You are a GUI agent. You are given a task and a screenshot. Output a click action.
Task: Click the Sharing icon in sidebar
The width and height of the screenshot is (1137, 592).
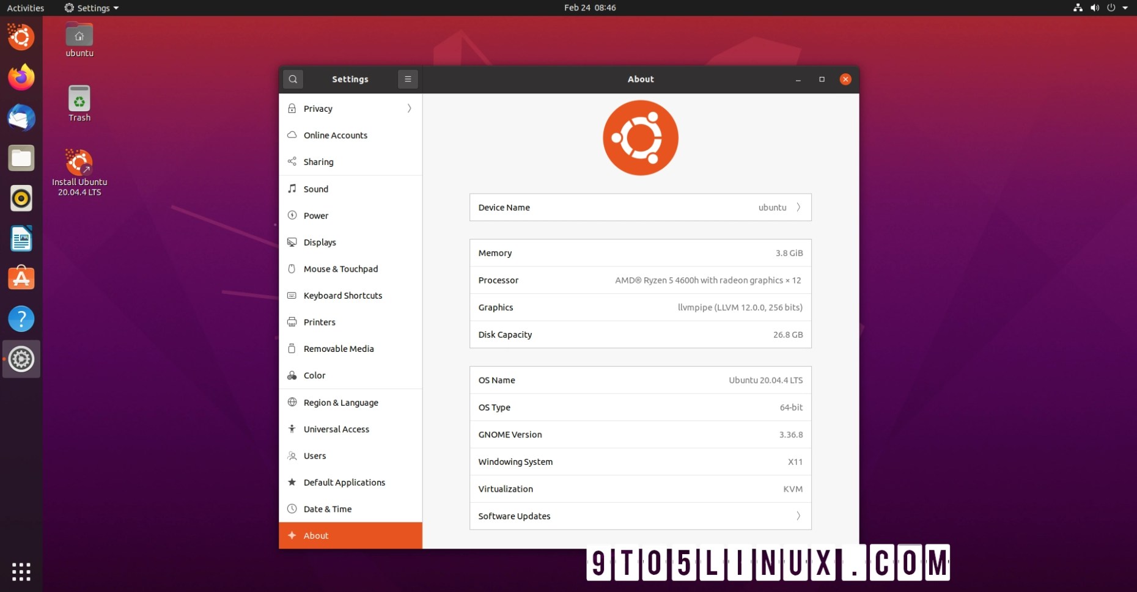[292, 161]
